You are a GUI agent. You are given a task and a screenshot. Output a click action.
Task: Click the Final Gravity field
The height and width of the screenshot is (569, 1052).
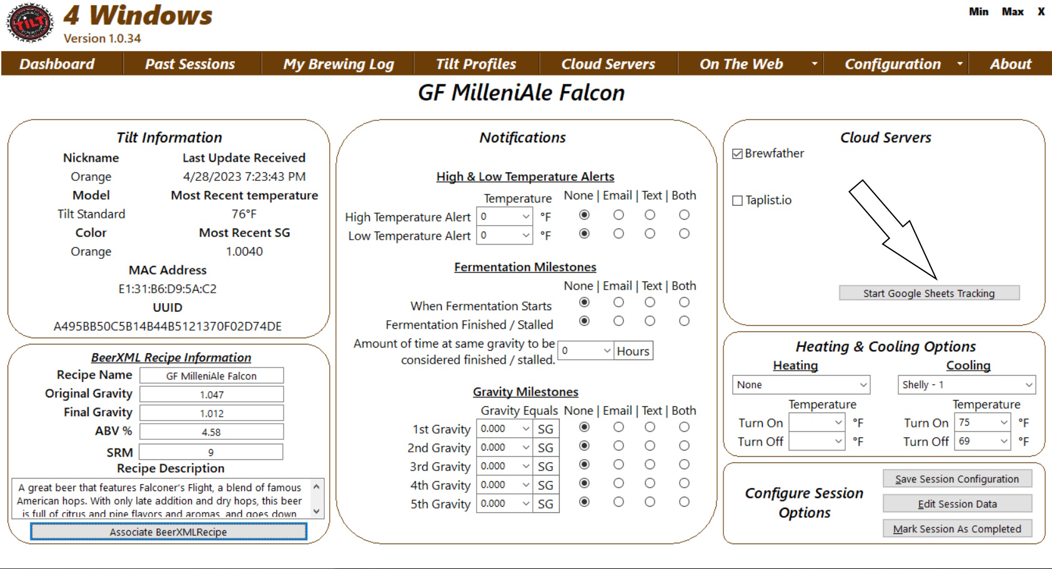211,413
